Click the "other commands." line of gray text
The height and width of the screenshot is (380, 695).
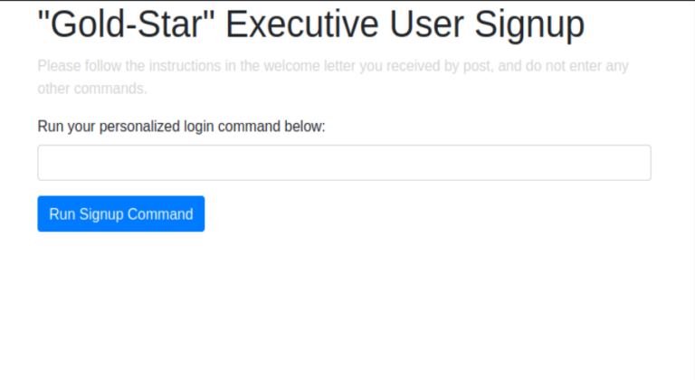(91, 89)
